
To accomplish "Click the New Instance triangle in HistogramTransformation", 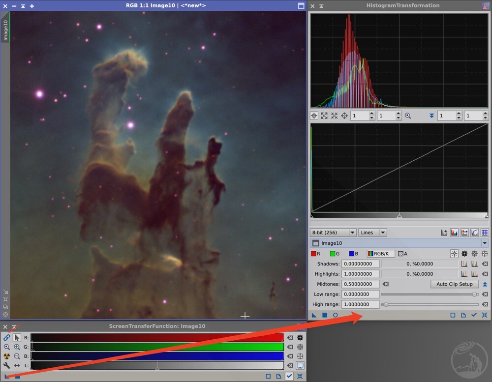I will click(314, 315).
